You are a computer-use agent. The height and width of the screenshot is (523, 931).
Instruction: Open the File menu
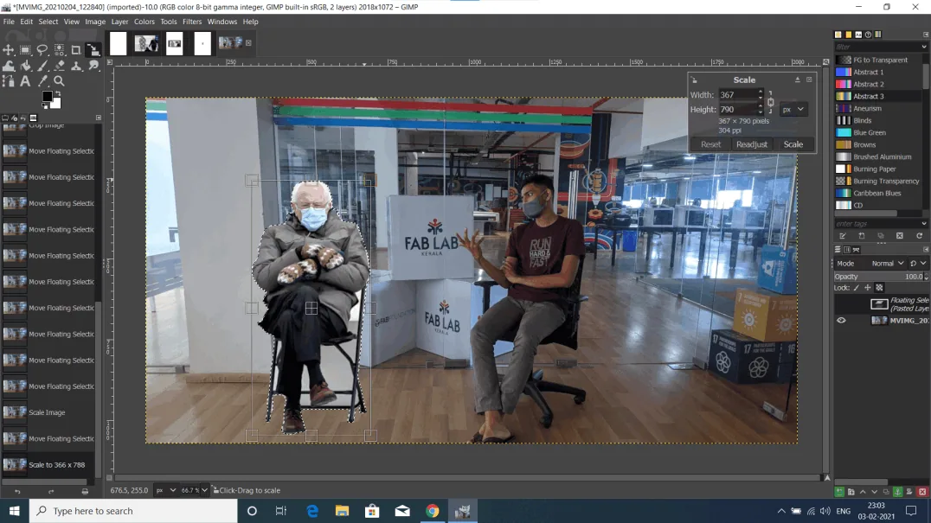point(9,22)
